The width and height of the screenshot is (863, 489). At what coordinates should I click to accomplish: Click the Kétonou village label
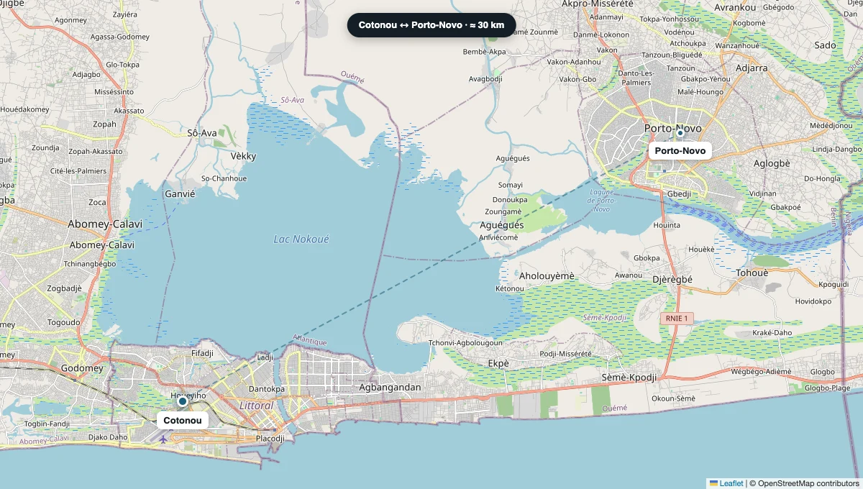coord(510,288)
